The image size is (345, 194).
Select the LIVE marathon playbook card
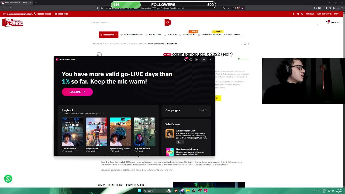(x=72, y=135)
